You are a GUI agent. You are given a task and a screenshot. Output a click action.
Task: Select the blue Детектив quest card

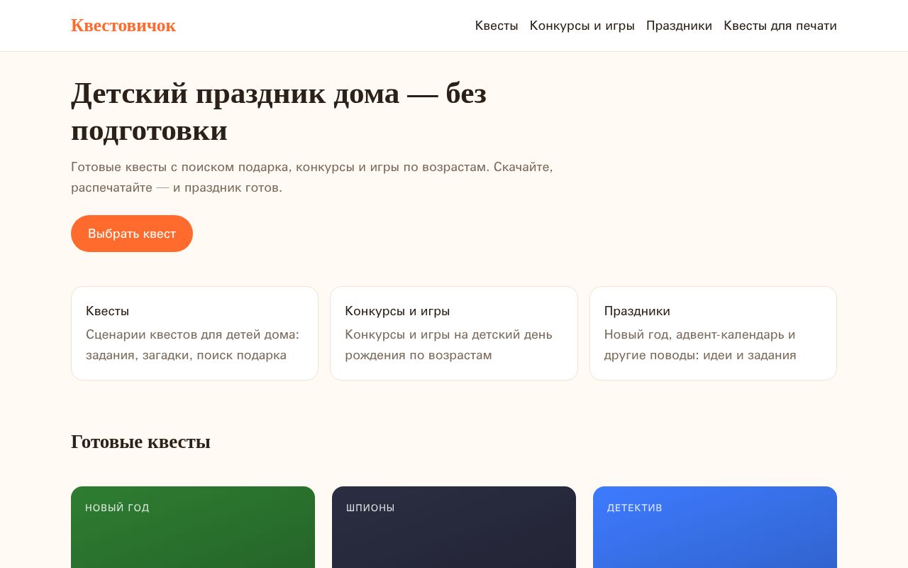715,527
